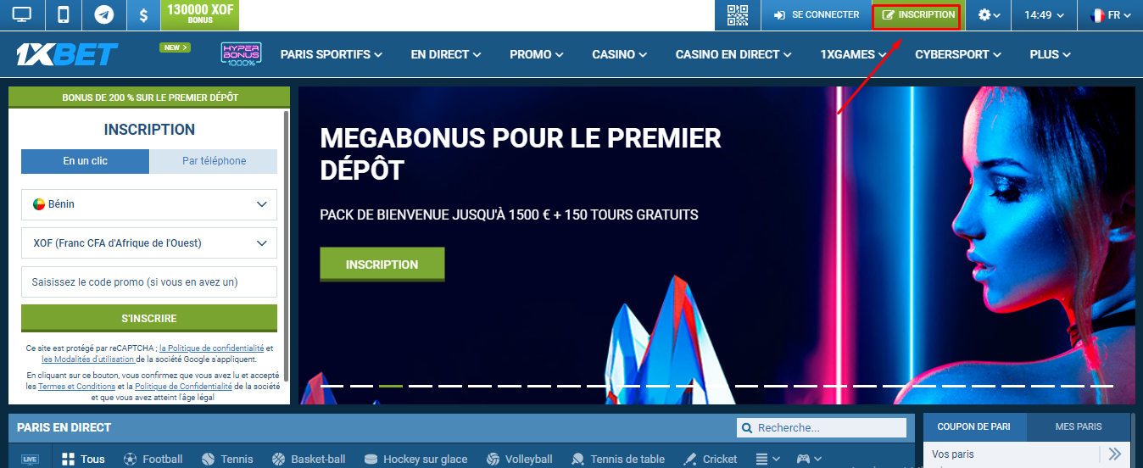Screen dimensions: 1143x468
Task: Switch to the COUPON DE PARI tab
Action: click(974, 427)
